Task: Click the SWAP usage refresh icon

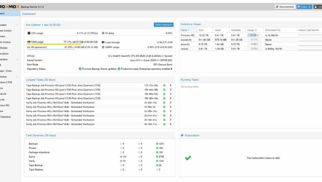Action: click(x=103, y=47)
